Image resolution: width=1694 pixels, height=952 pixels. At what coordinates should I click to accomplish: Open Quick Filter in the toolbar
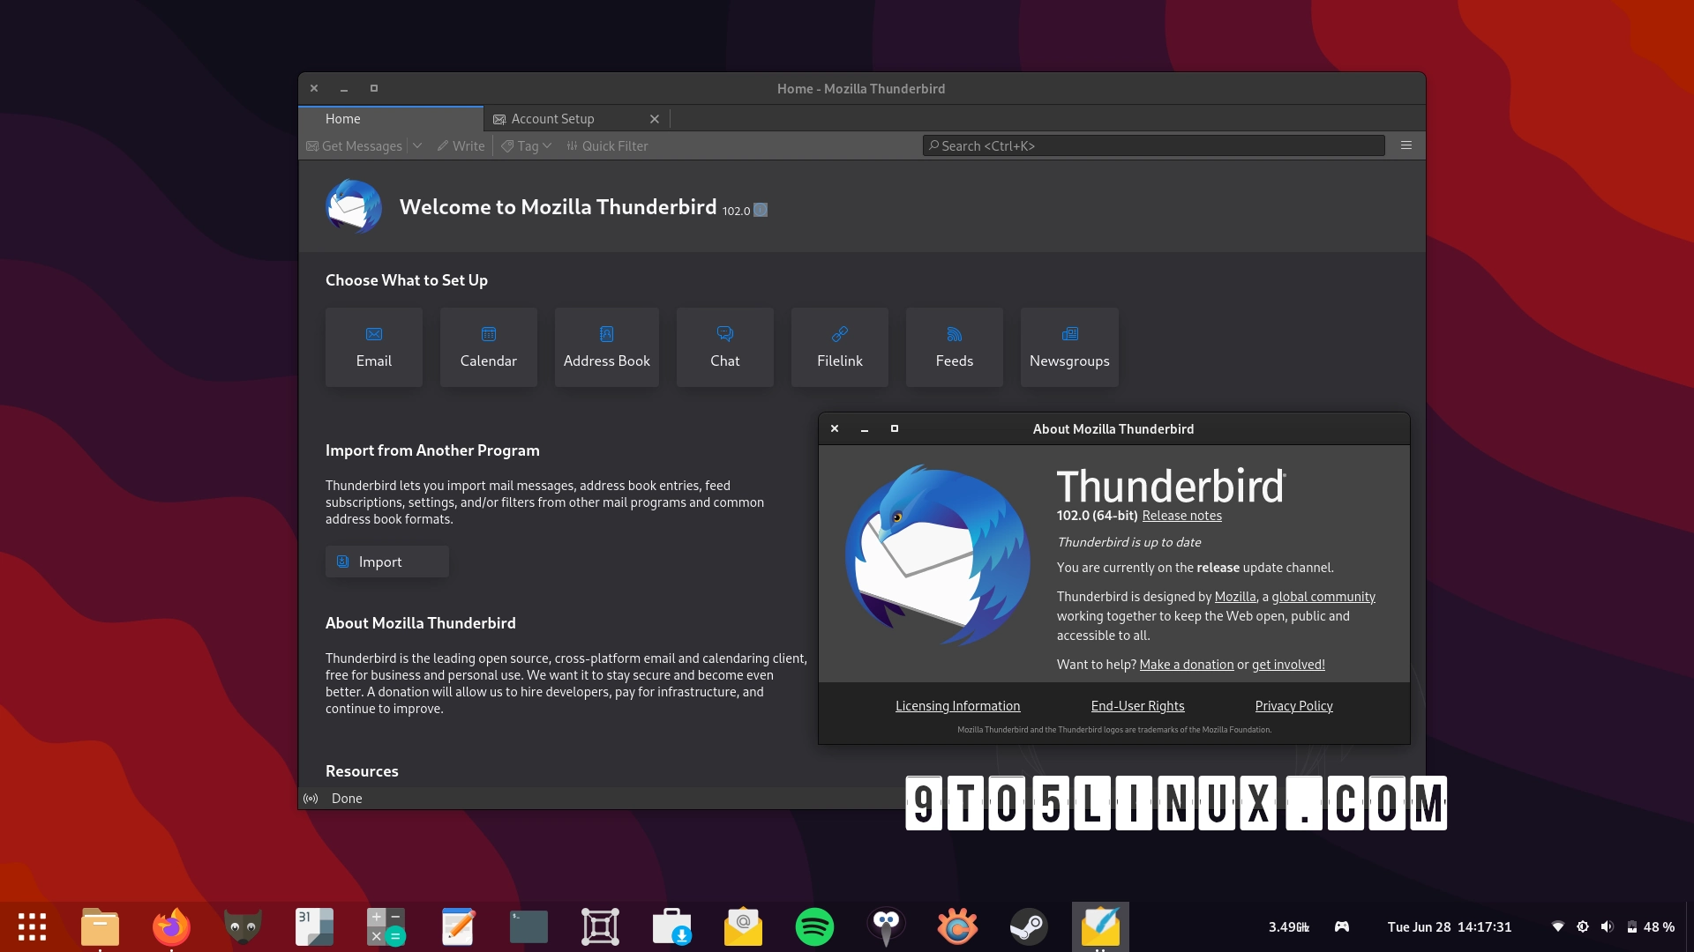607,145
